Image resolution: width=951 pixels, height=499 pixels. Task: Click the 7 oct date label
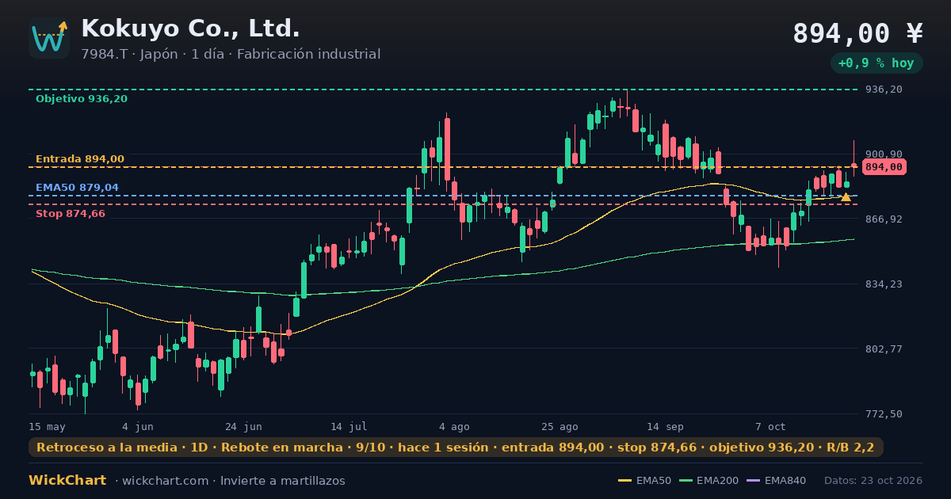(x=770, y=427)
